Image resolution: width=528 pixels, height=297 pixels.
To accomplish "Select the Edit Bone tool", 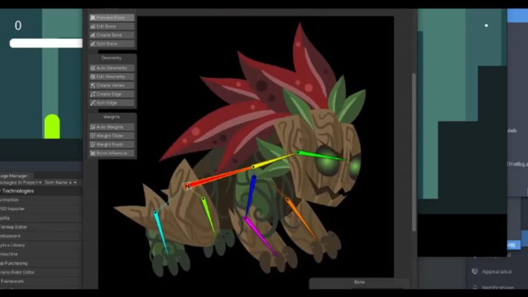I will 112,26.
